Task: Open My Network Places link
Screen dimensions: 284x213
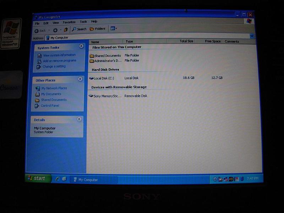Action: 54,88
